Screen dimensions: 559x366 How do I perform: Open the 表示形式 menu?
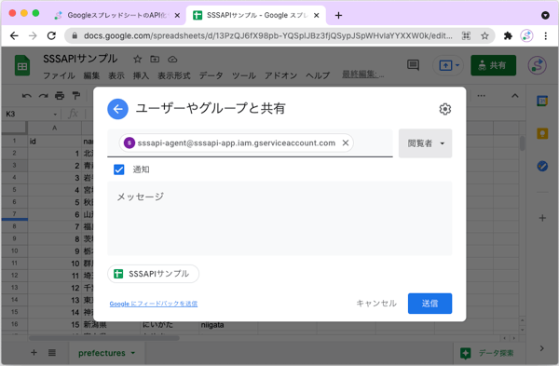click(x=174, y=75)
